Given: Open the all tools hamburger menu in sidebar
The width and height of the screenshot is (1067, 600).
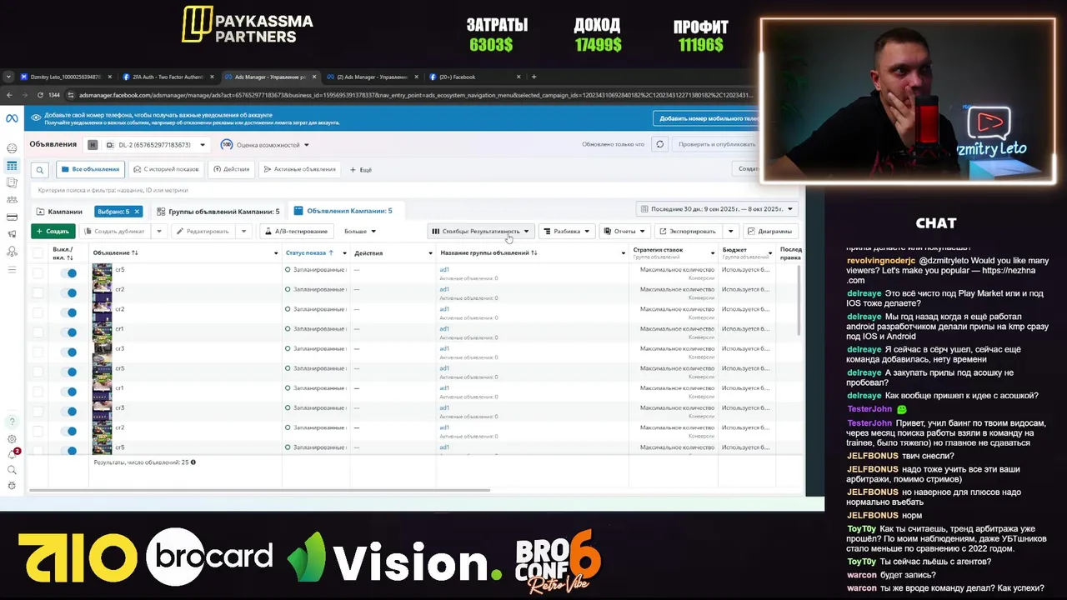Looking at the screenshot, I should click(12, 269).
